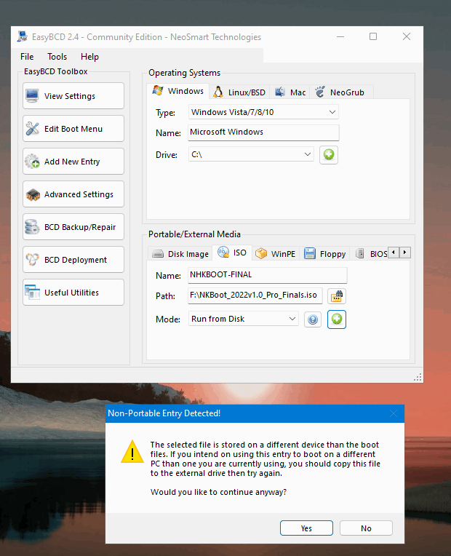Open Advanced Settings
Viewport: 451px width, 556px height.
click(73, 194)
